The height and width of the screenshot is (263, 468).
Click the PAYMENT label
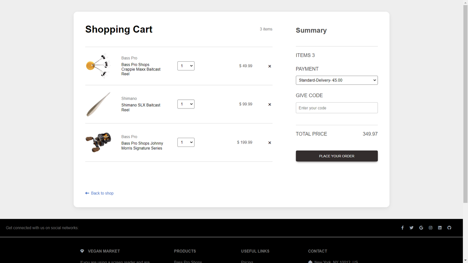[x=307, y=69]
